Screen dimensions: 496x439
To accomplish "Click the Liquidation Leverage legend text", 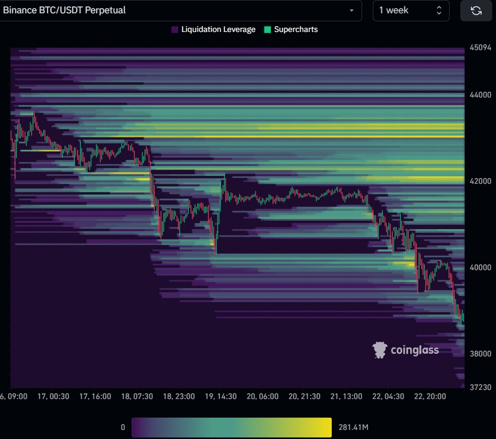I will click(220, 29).
